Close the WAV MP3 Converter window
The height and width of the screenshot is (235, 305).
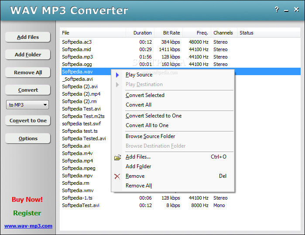coord(296,9)
